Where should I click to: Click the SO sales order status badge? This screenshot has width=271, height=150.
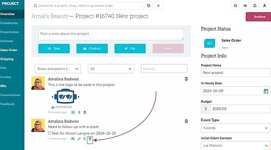pos(210,43)
